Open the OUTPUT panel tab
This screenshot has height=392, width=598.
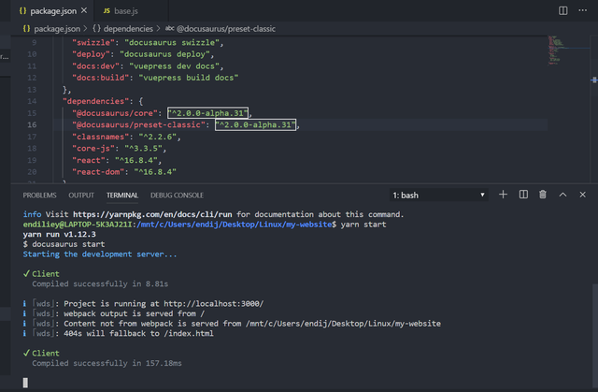pos(81,195)
